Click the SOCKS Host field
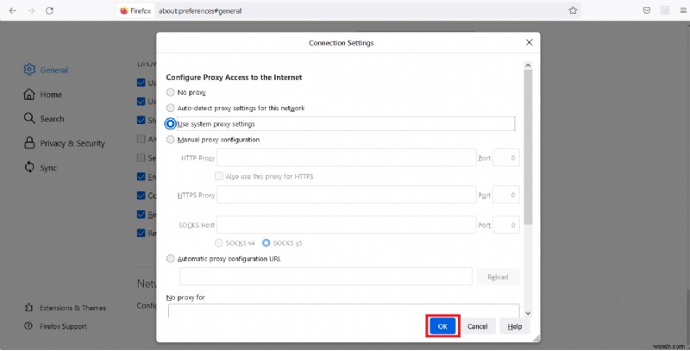Screen dimensions: 690x351 [x=347, y=225]
